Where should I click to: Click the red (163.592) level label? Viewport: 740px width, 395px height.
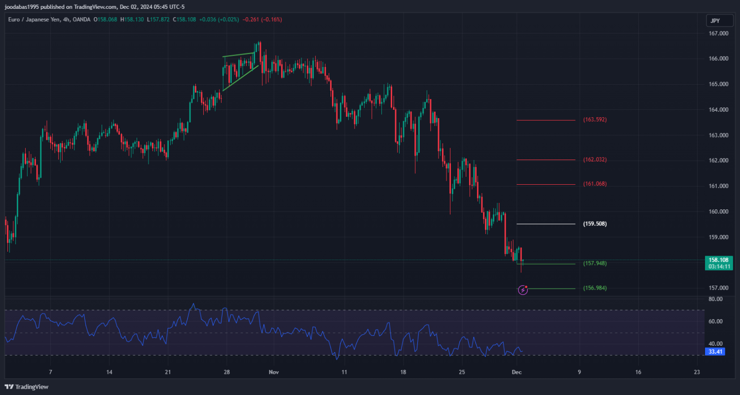click(595, 120)
